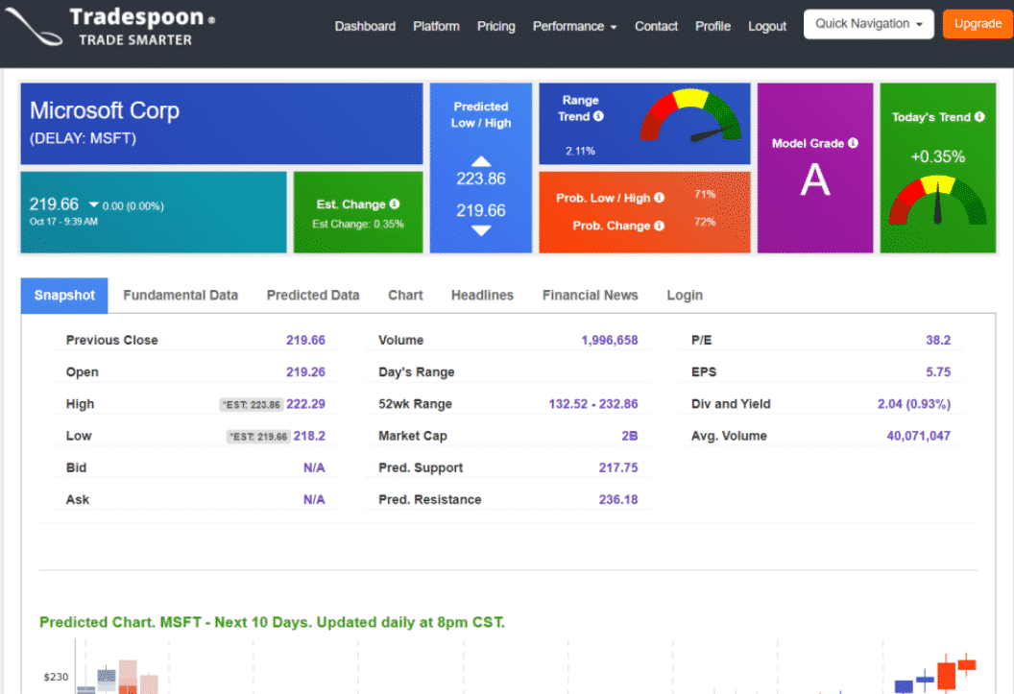Click the Prob. Low / High 71% value
The width and height of the screenshot is (1014, 694).
click(x=704, y=194)
